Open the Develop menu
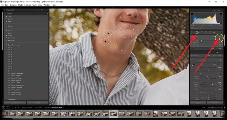 click(13, 5)
